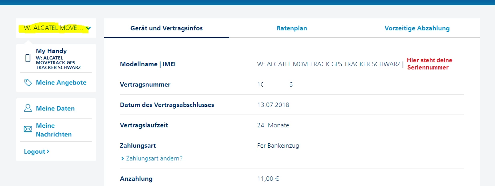Click the teal chevron in the device selector
This screenshot has height=186, width=495.
[88, 28]
